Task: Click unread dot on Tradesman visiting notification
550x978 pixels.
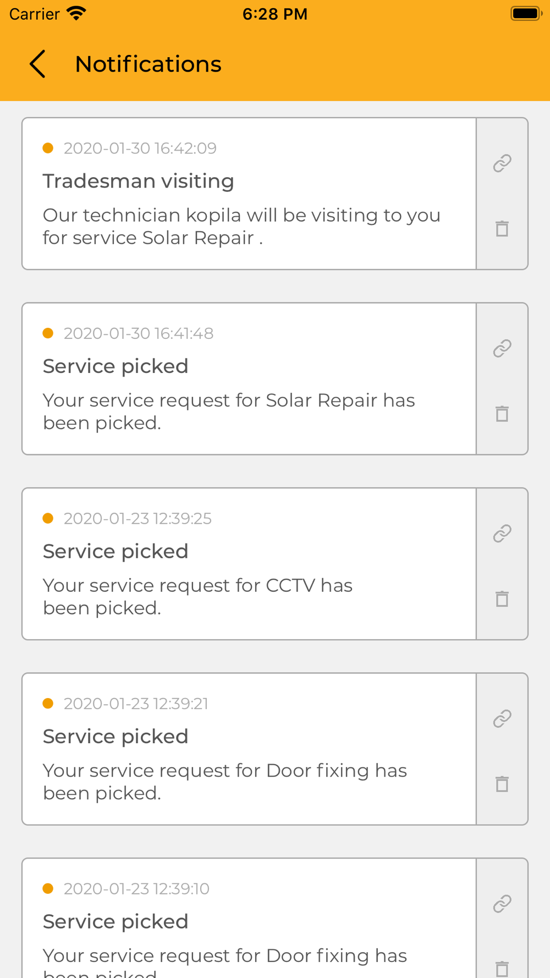Action: click(x=48, y=148)
